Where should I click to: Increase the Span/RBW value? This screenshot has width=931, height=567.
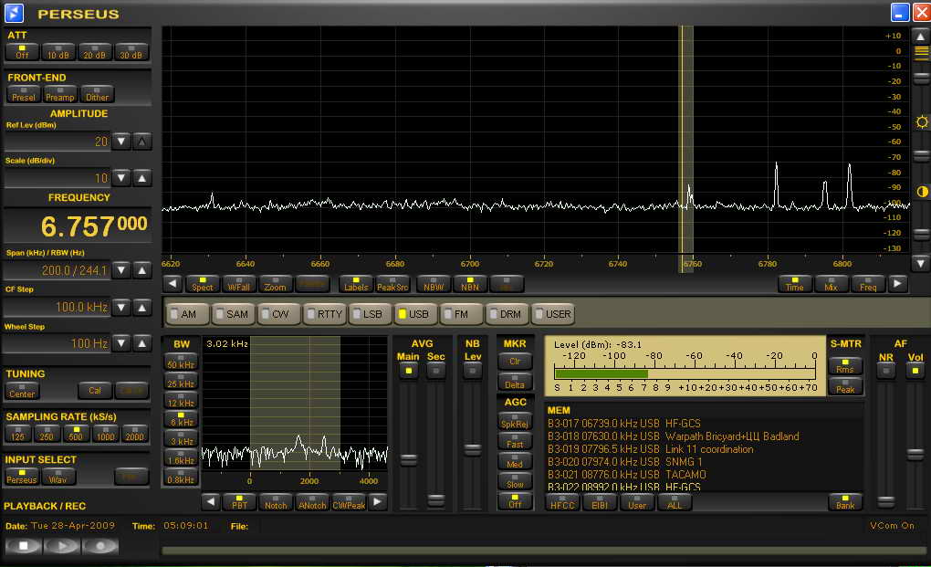[x=141, y=270]
